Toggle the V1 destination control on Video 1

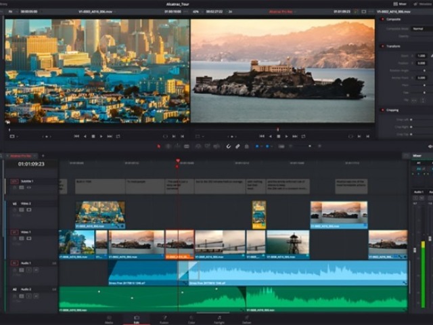tap(14, 232)
